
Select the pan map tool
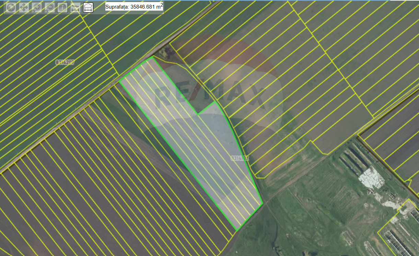point(24,8)
